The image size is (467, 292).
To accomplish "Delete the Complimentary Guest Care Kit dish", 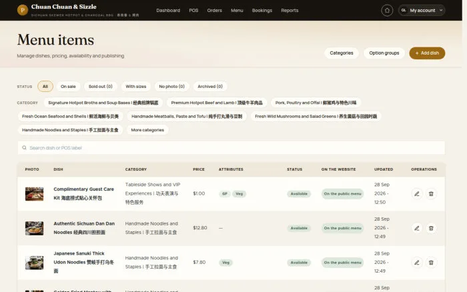I will [x=431, y=194].
